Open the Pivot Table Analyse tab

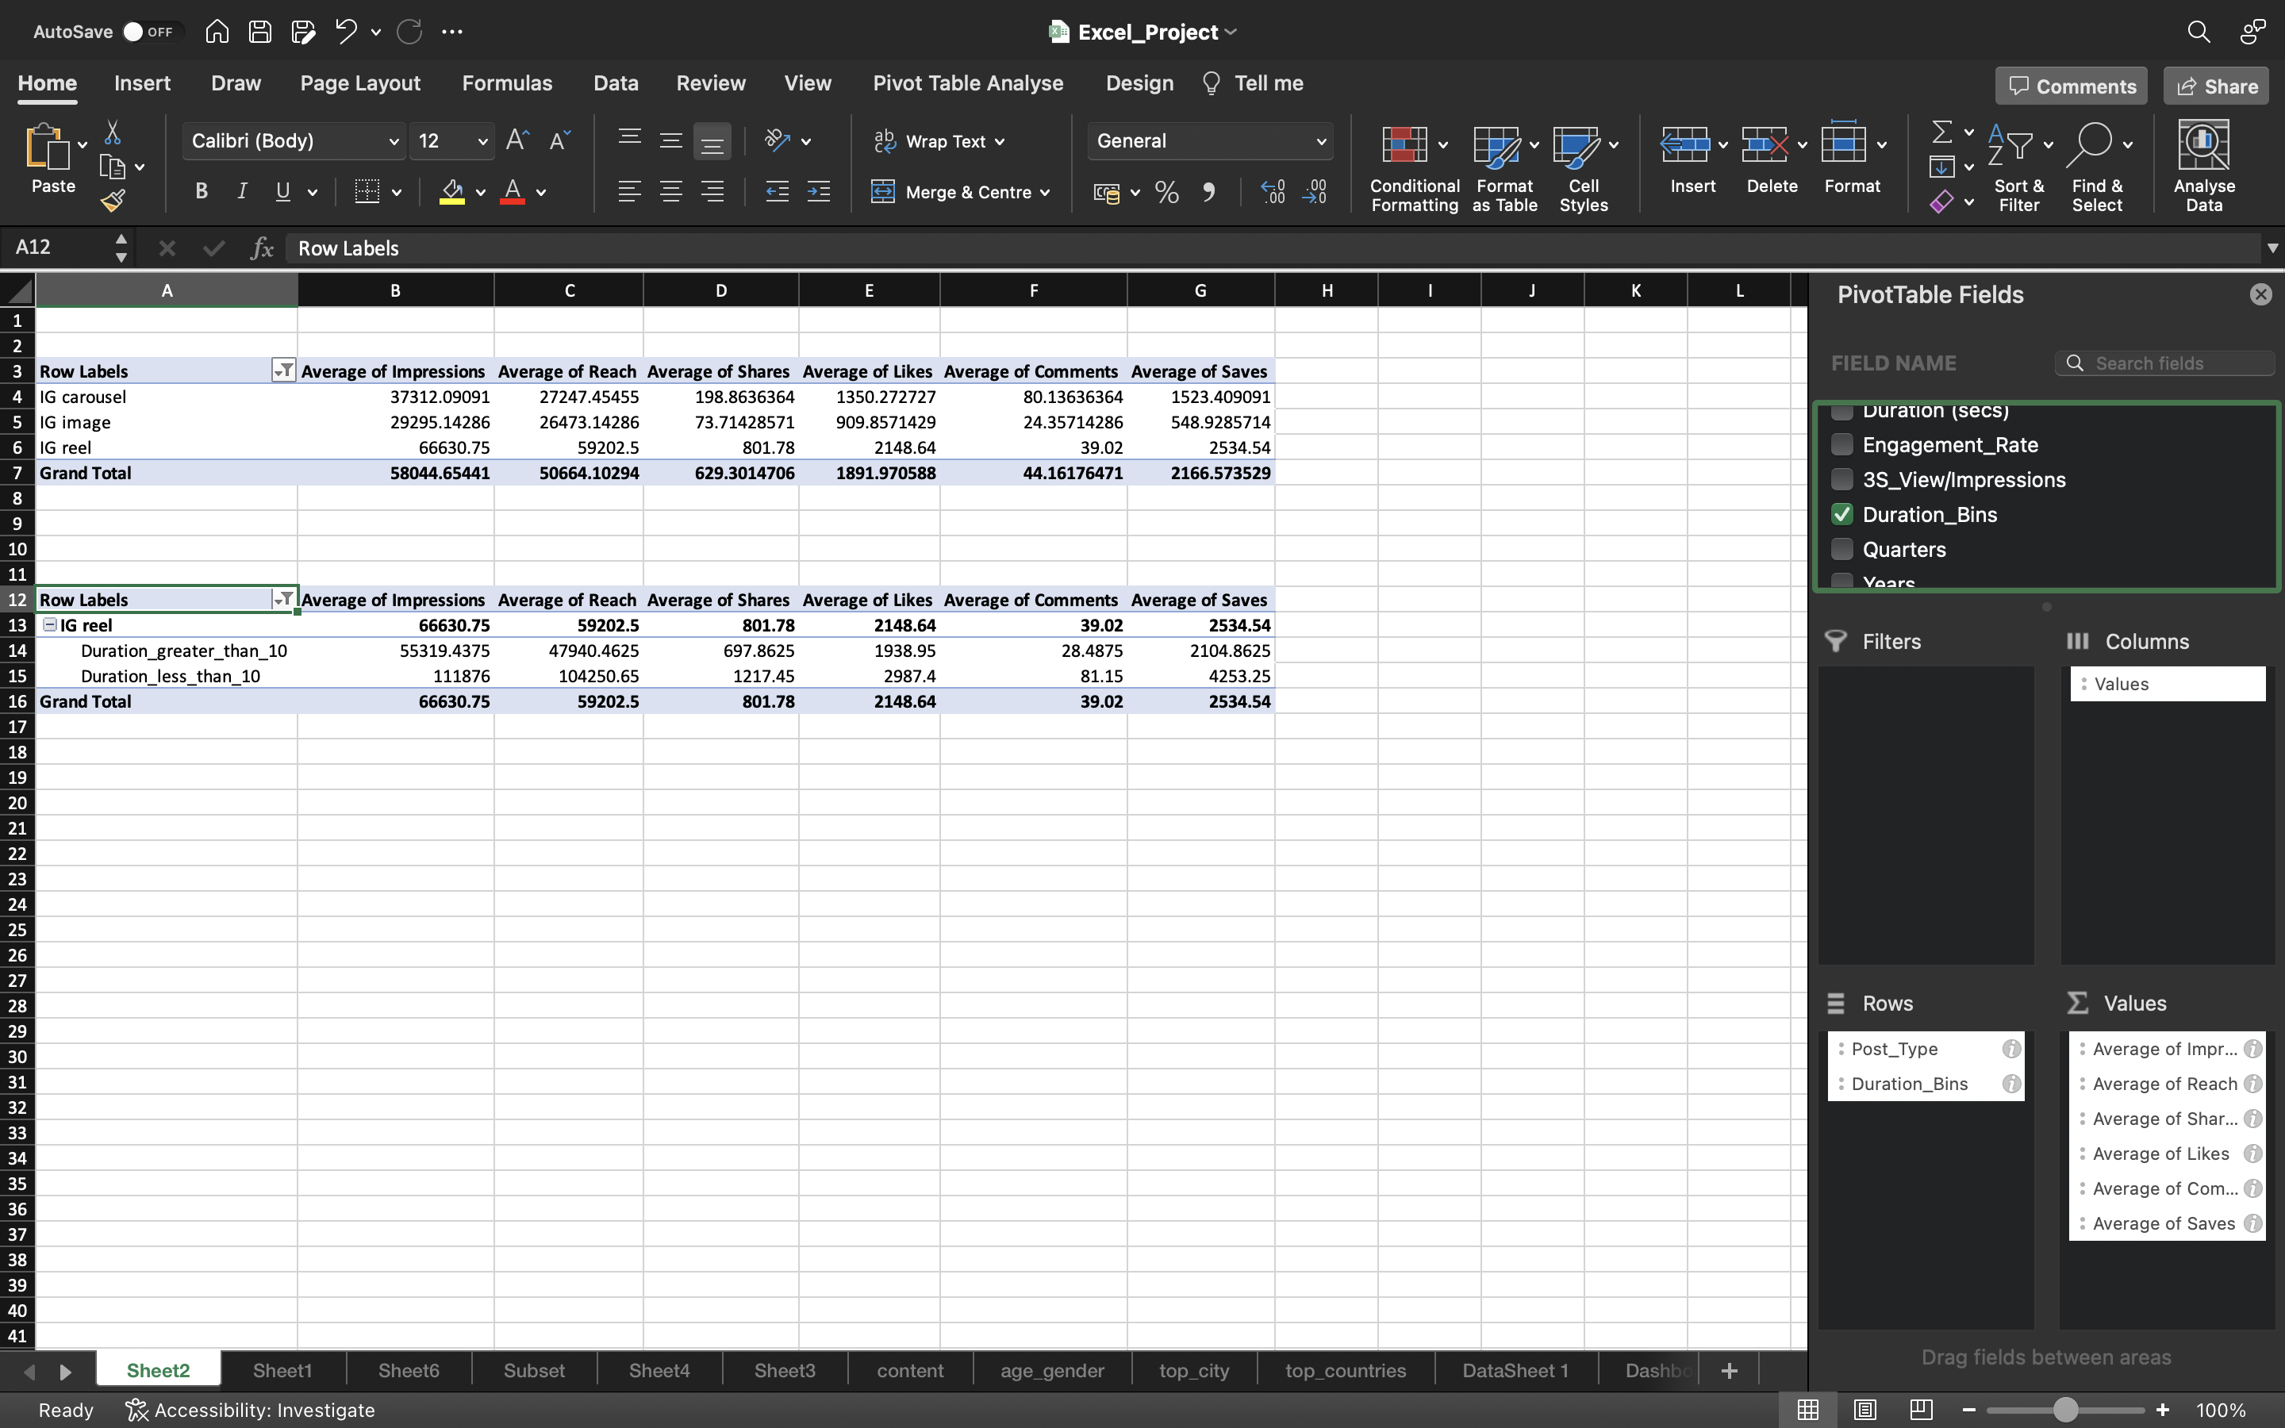pyautogui.click(x=968, y=83)
